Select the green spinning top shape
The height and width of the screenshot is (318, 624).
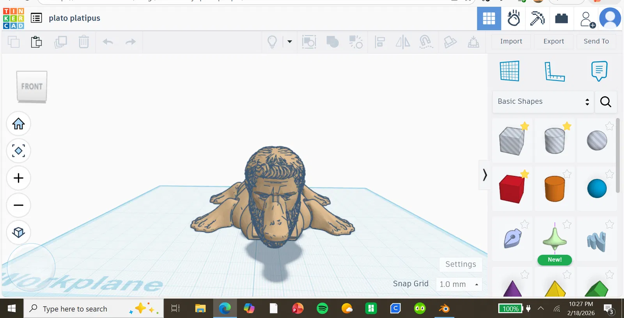click(x=554, y=239)
